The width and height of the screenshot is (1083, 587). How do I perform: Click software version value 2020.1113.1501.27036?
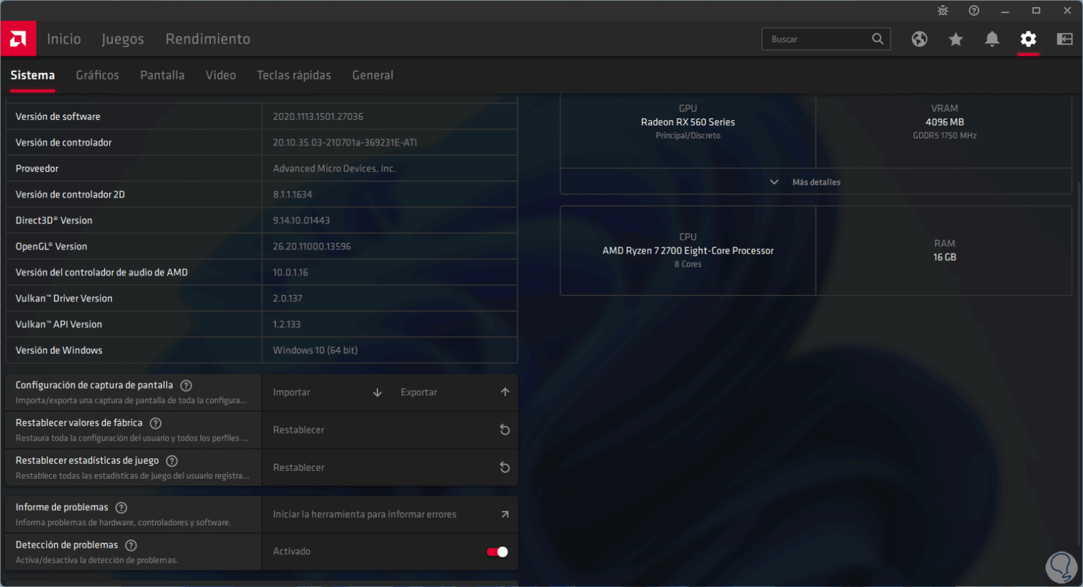(318, 116)
